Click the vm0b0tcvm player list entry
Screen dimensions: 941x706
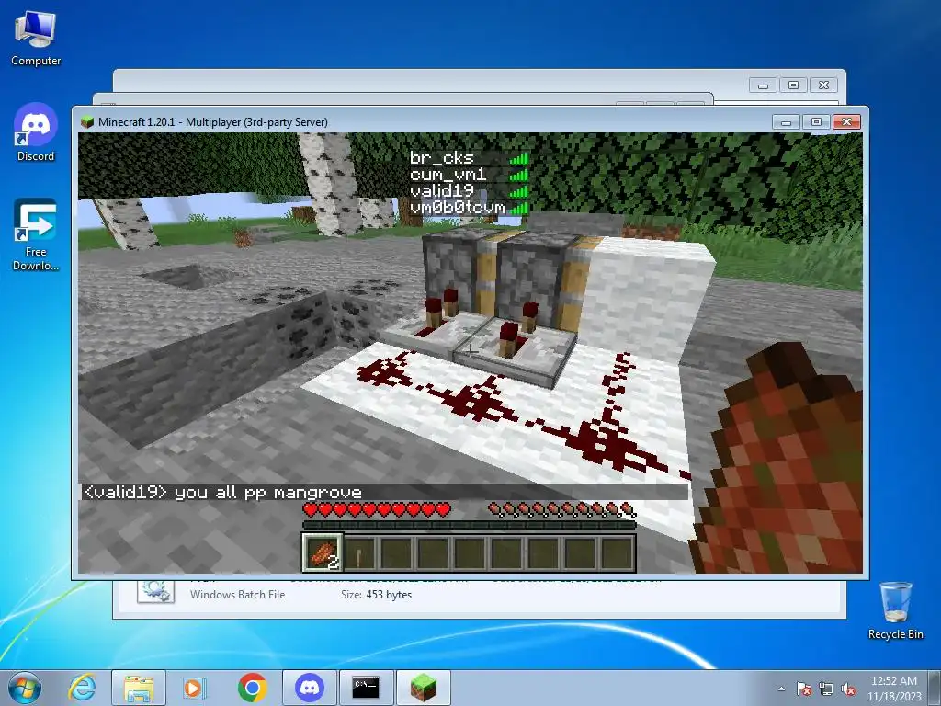click(469, 208)
